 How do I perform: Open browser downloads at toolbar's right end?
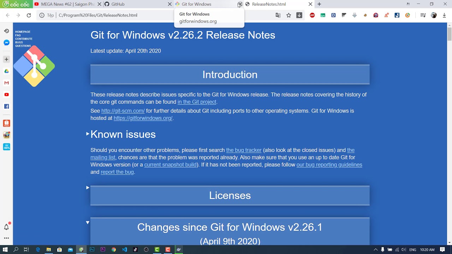[x=445, y=15]
